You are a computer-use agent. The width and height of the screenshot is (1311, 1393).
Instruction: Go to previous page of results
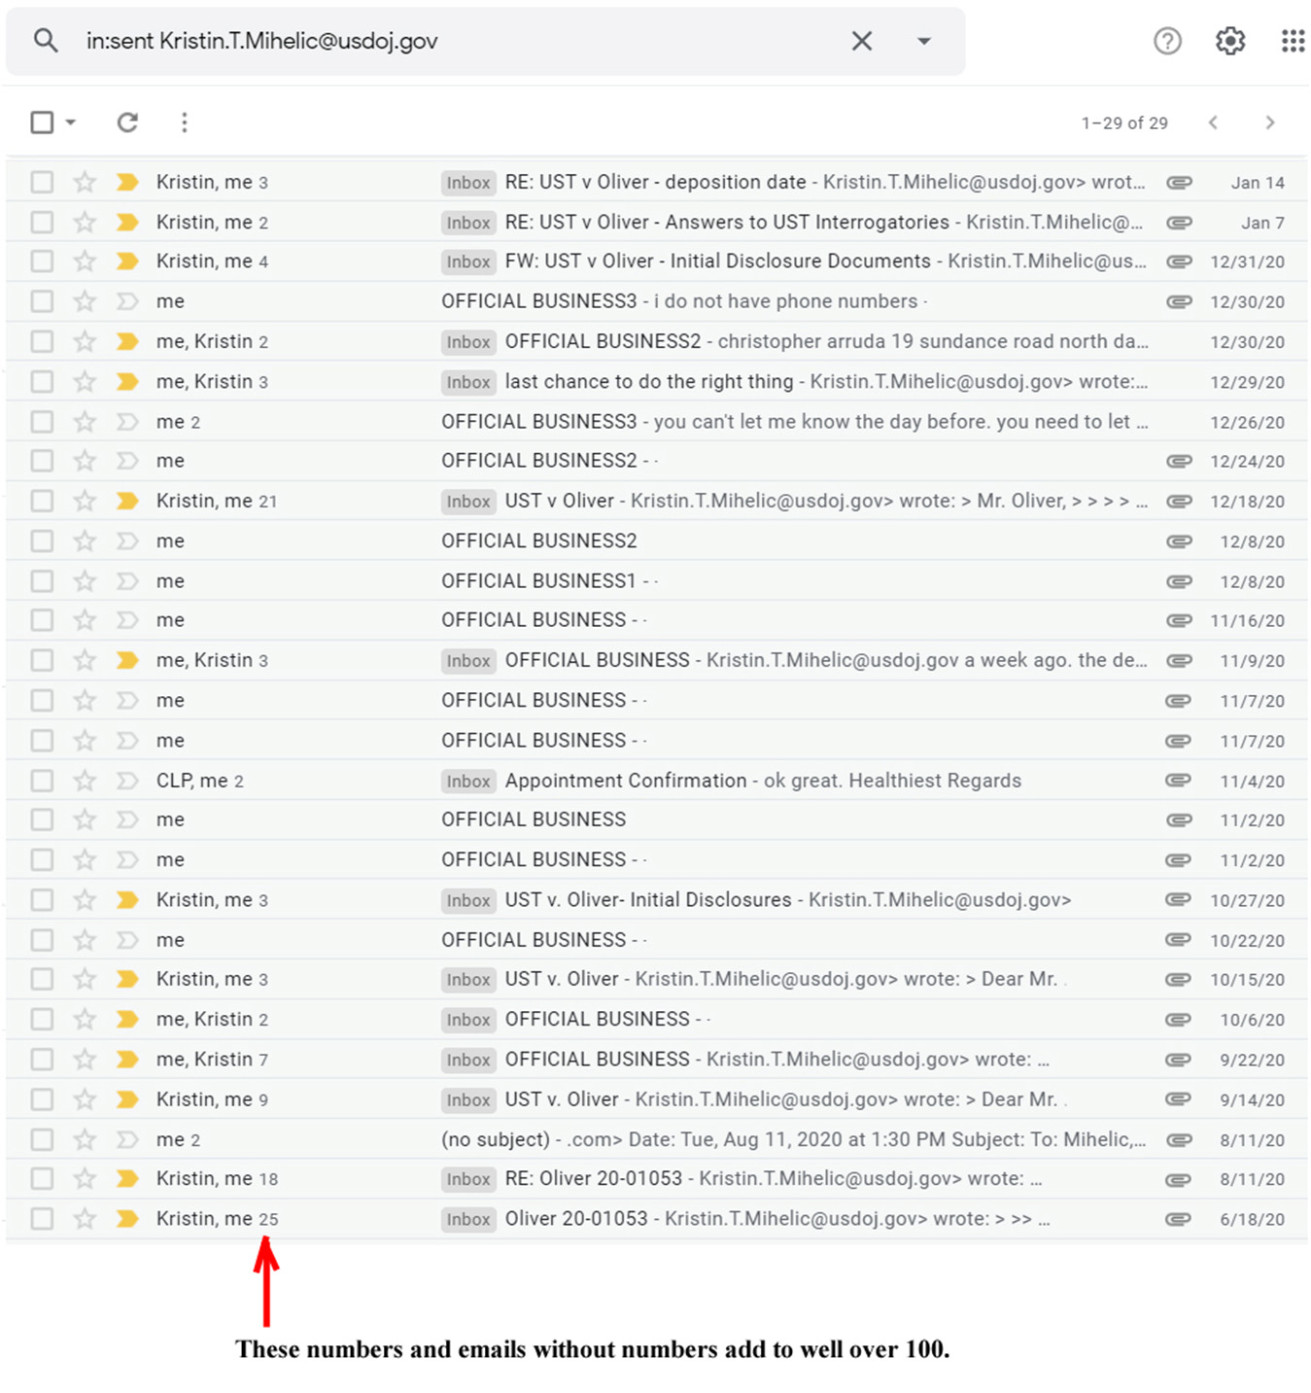tap(1213, 122)
